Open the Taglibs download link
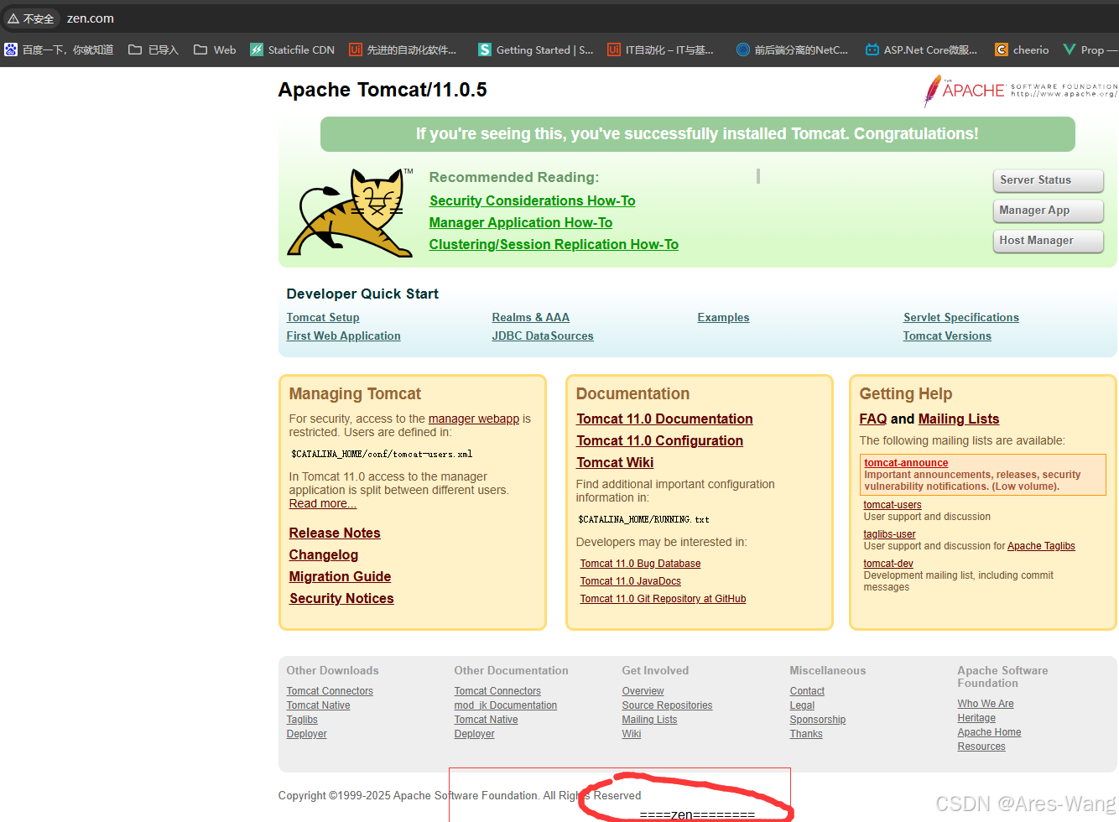Image resolution: width=1119 pixels, height=822 pixels. [302, 720]
